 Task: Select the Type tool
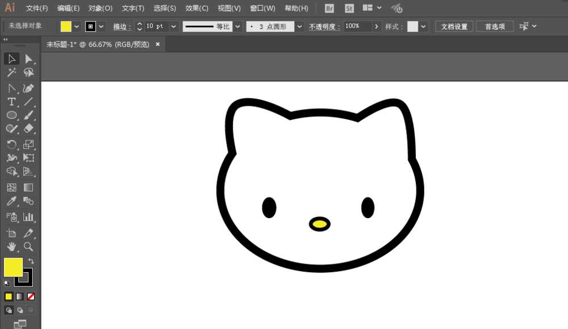coord(12,102)
